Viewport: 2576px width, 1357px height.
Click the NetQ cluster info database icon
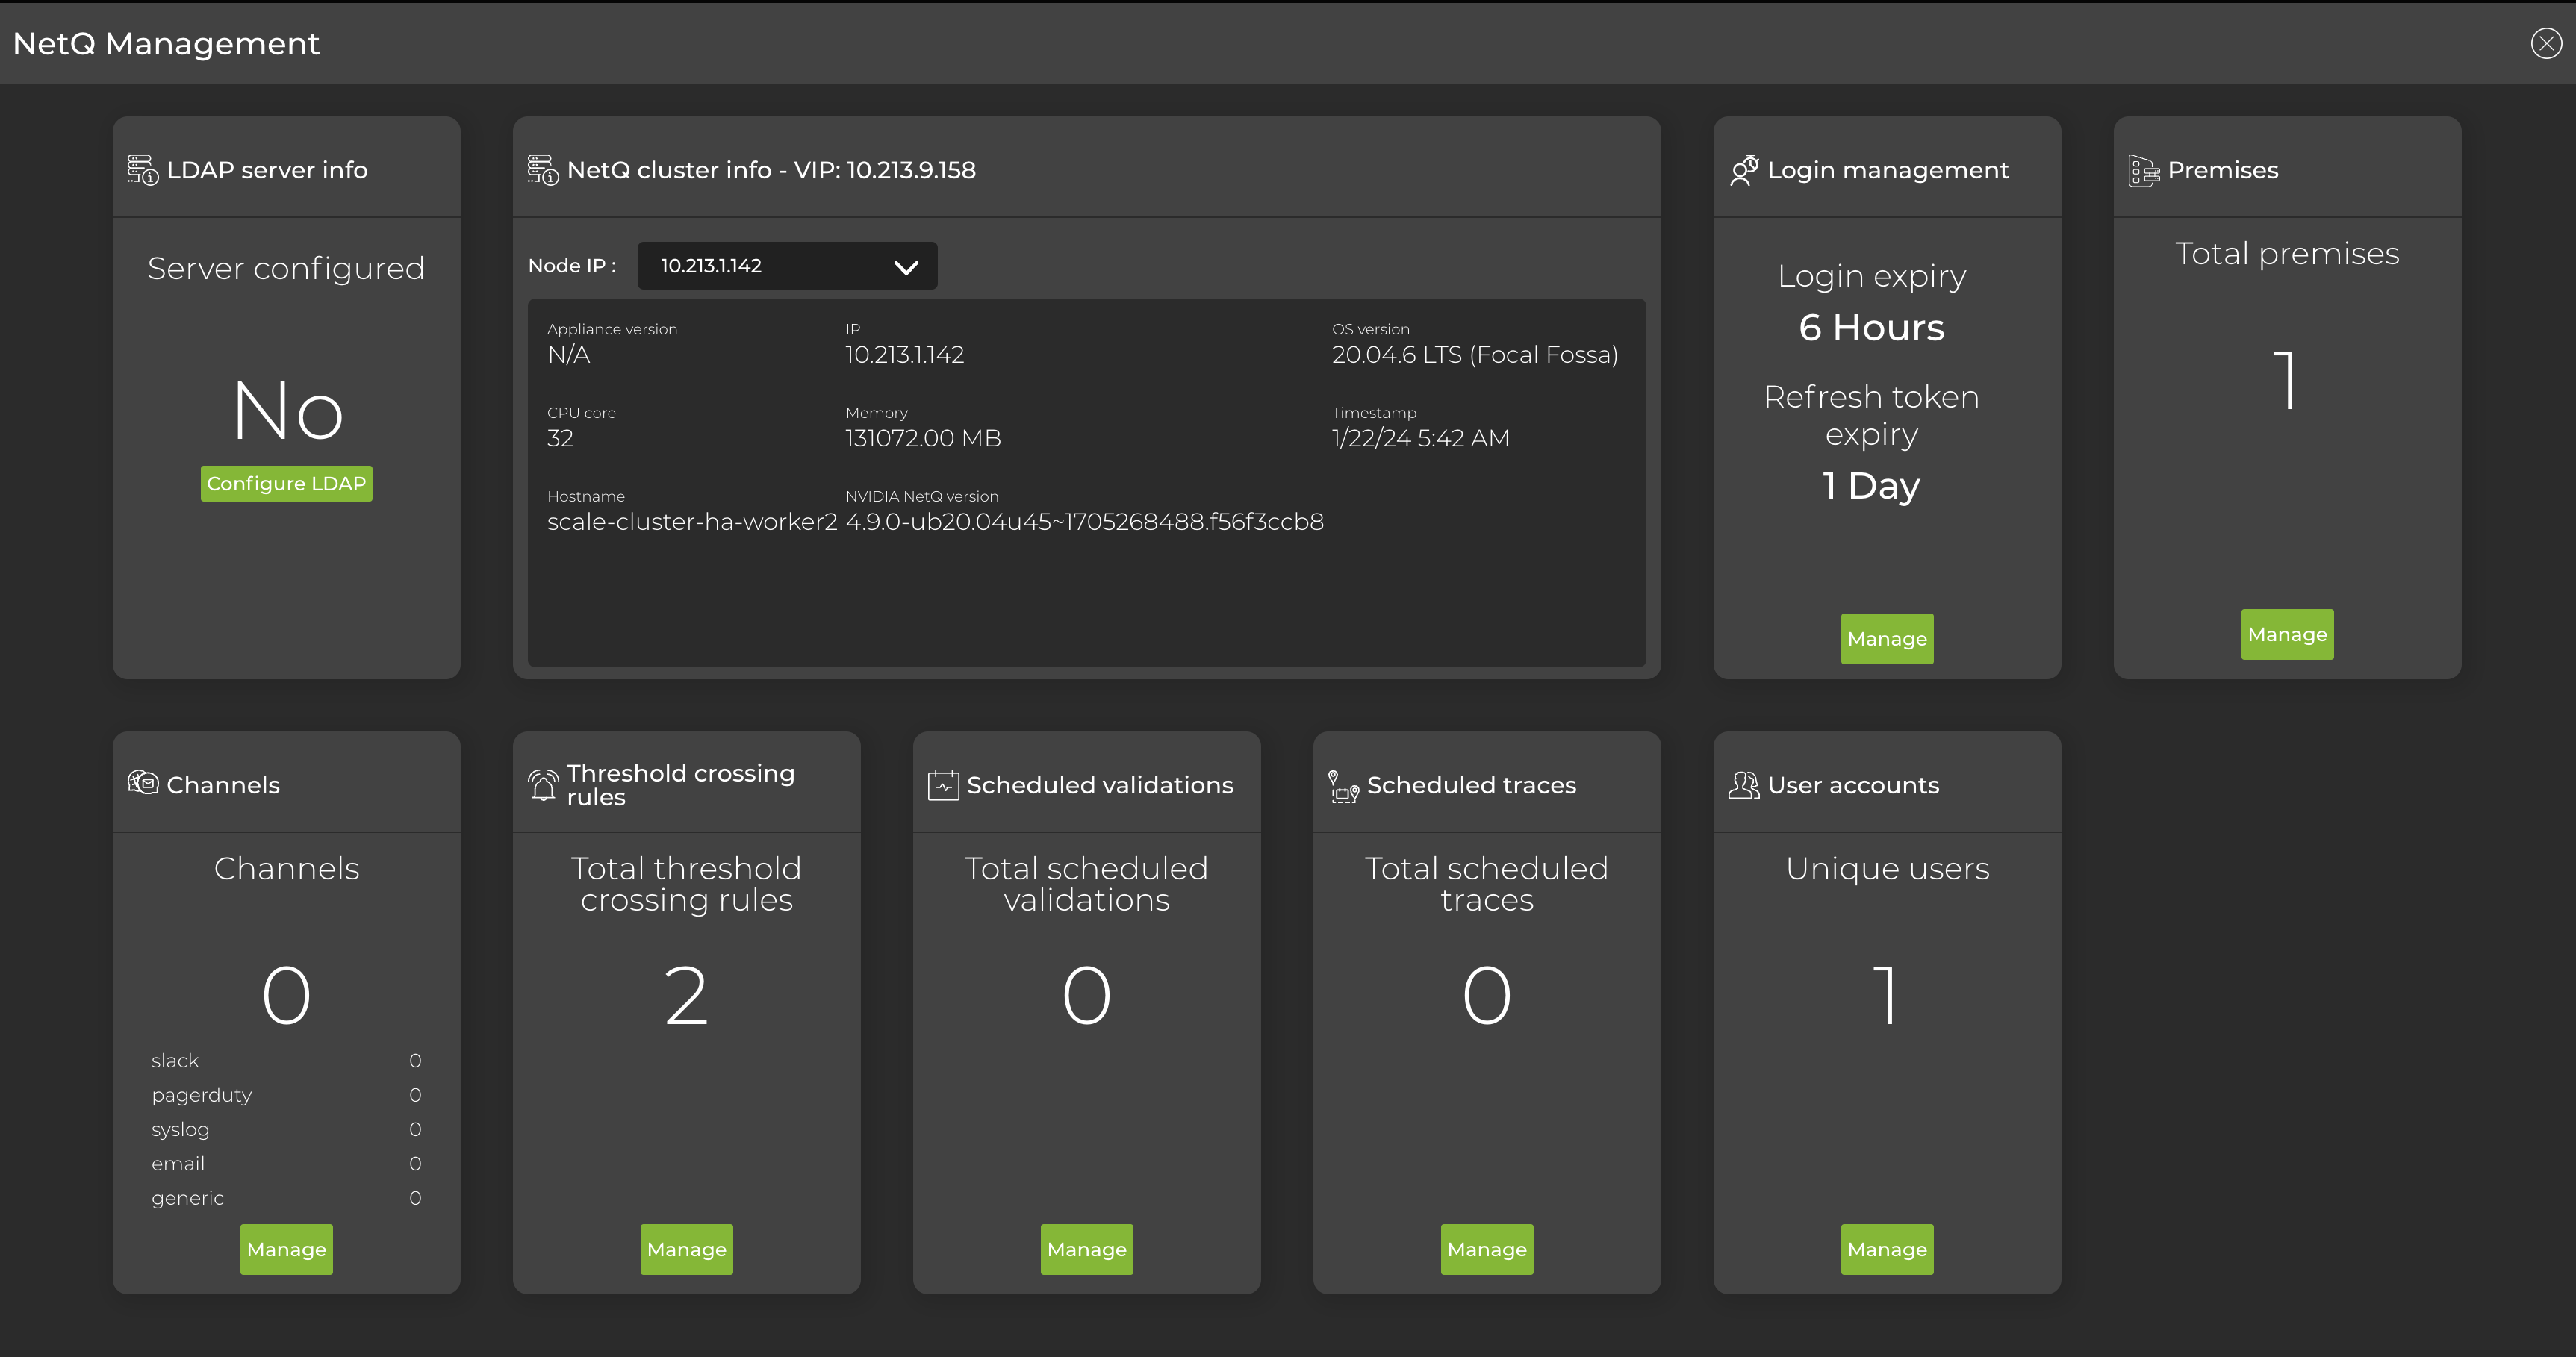540,169
